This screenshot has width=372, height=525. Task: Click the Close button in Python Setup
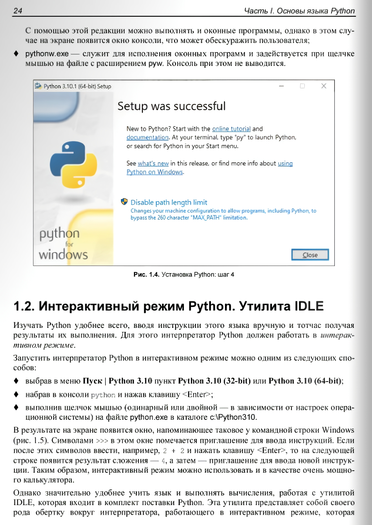coord(310,255)
